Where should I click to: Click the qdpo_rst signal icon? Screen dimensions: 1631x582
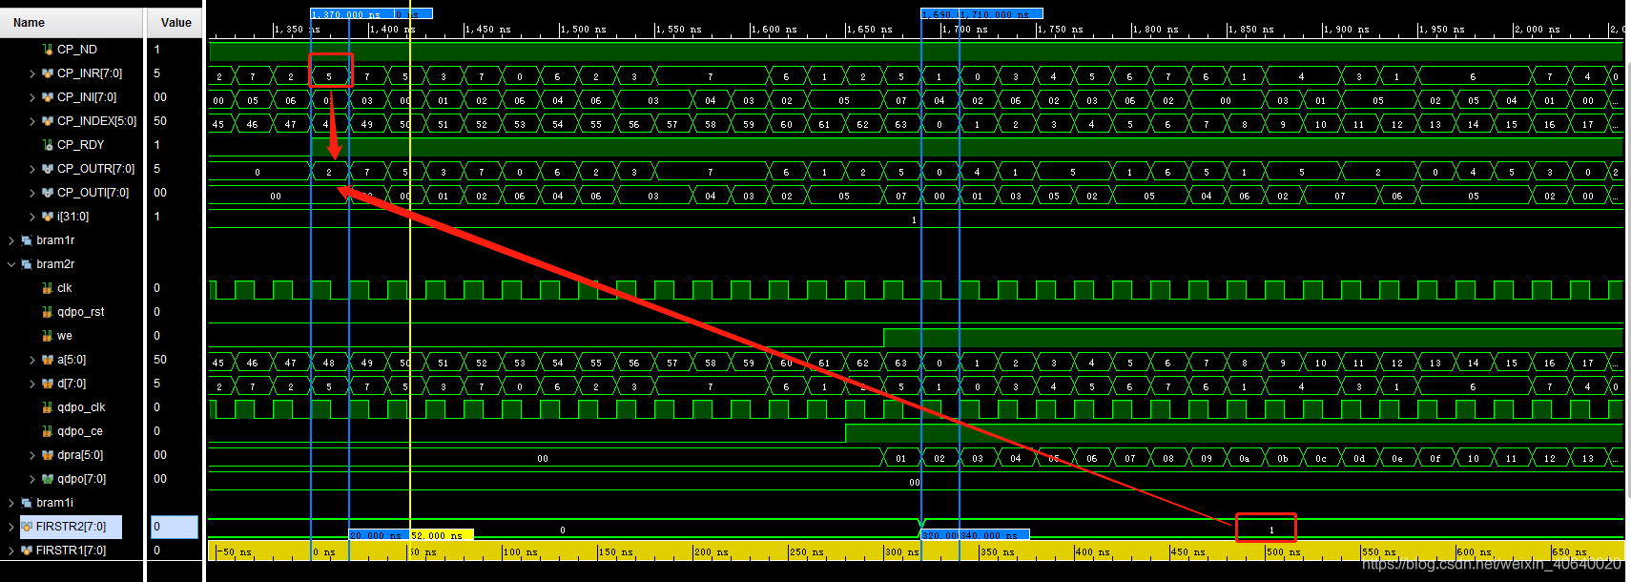tap(48, 312)
